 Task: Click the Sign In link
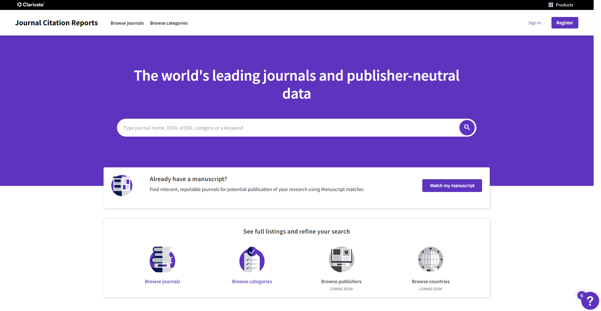click(535, 23)
